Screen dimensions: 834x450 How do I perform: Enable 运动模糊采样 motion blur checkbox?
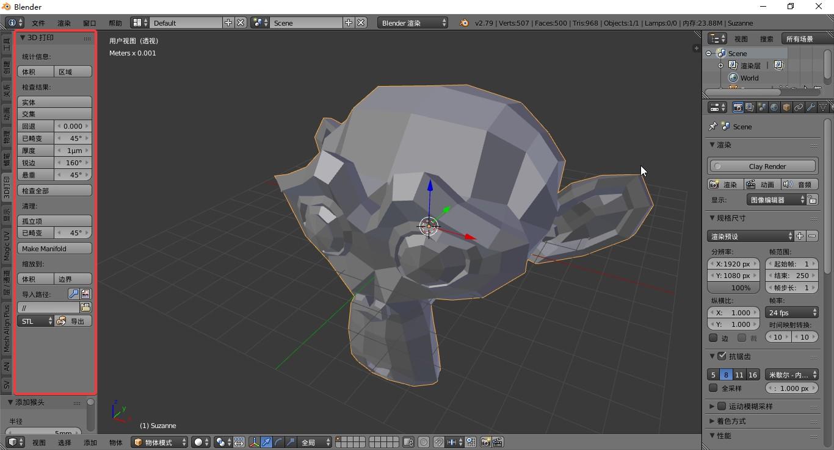(722, 406)
